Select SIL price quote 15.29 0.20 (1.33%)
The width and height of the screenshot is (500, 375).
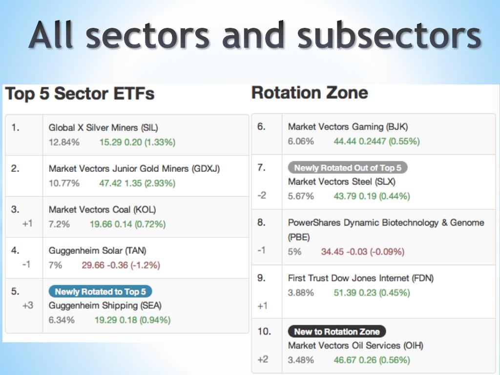(137, 142)
